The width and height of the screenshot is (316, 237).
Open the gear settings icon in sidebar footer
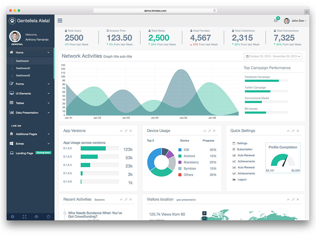click(12, 217)
